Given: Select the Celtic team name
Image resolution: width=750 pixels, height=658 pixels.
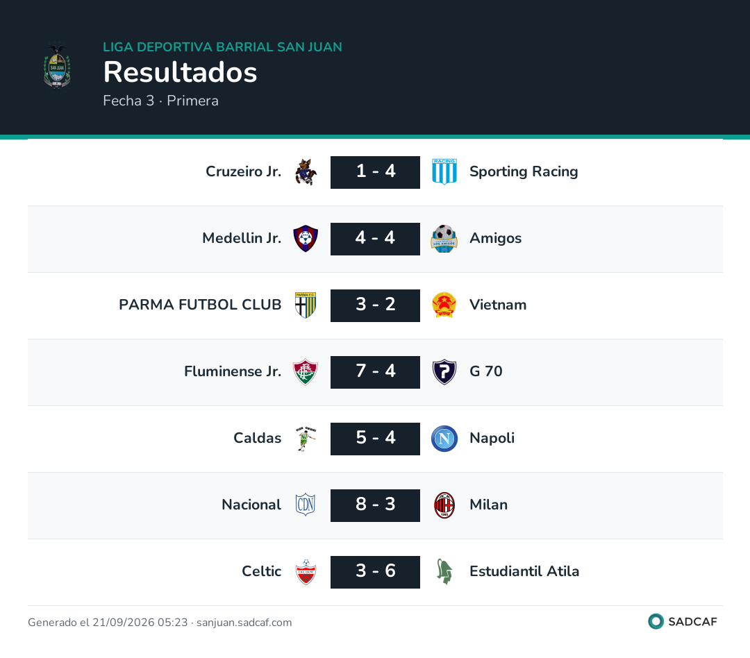Looking at the screenshot, I should tap(262, 571).
